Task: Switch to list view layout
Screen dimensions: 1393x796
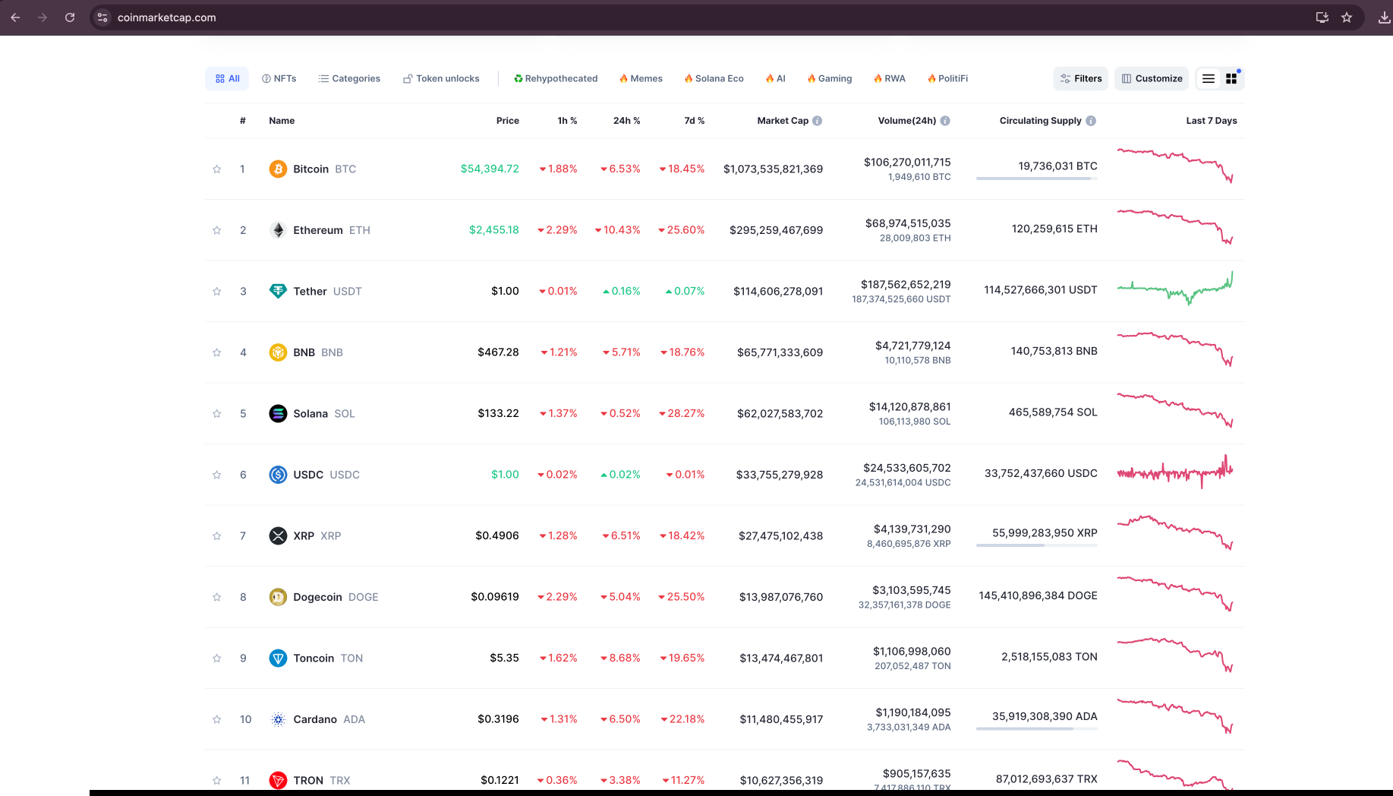Action: 1209,78
